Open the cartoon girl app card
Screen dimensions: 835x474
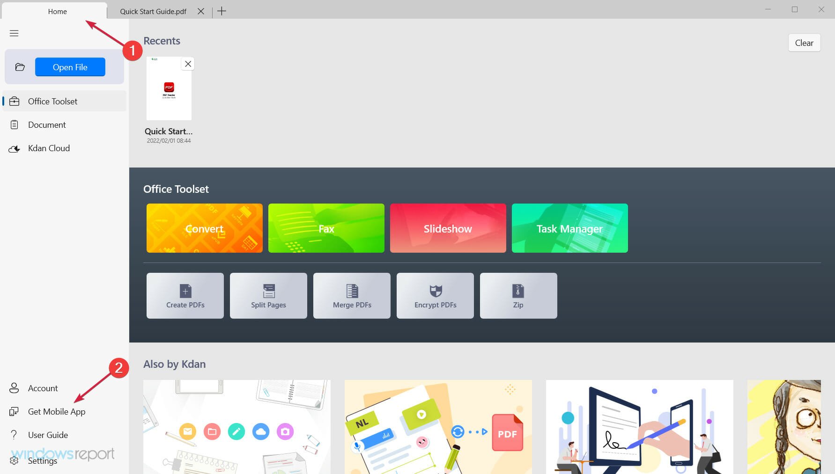click(x=784, y=427)
